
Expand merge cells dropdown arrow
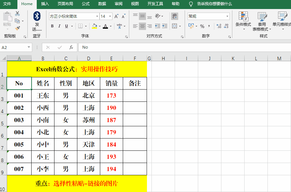tap(180, 26)
